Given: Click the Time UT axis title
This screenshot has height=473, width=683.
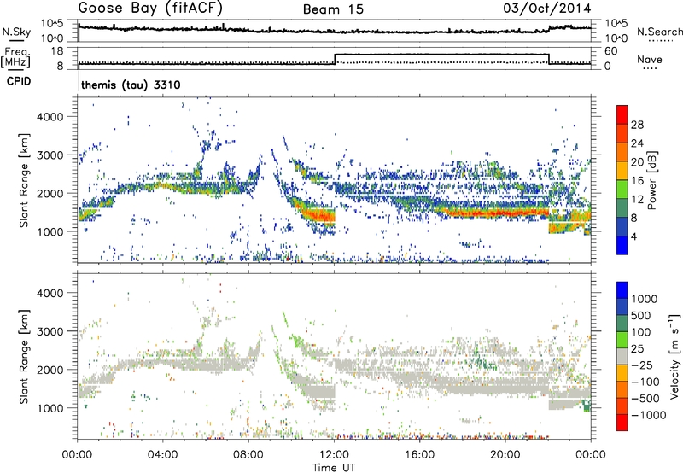Looking at the screenshot, I should [334, 468].
